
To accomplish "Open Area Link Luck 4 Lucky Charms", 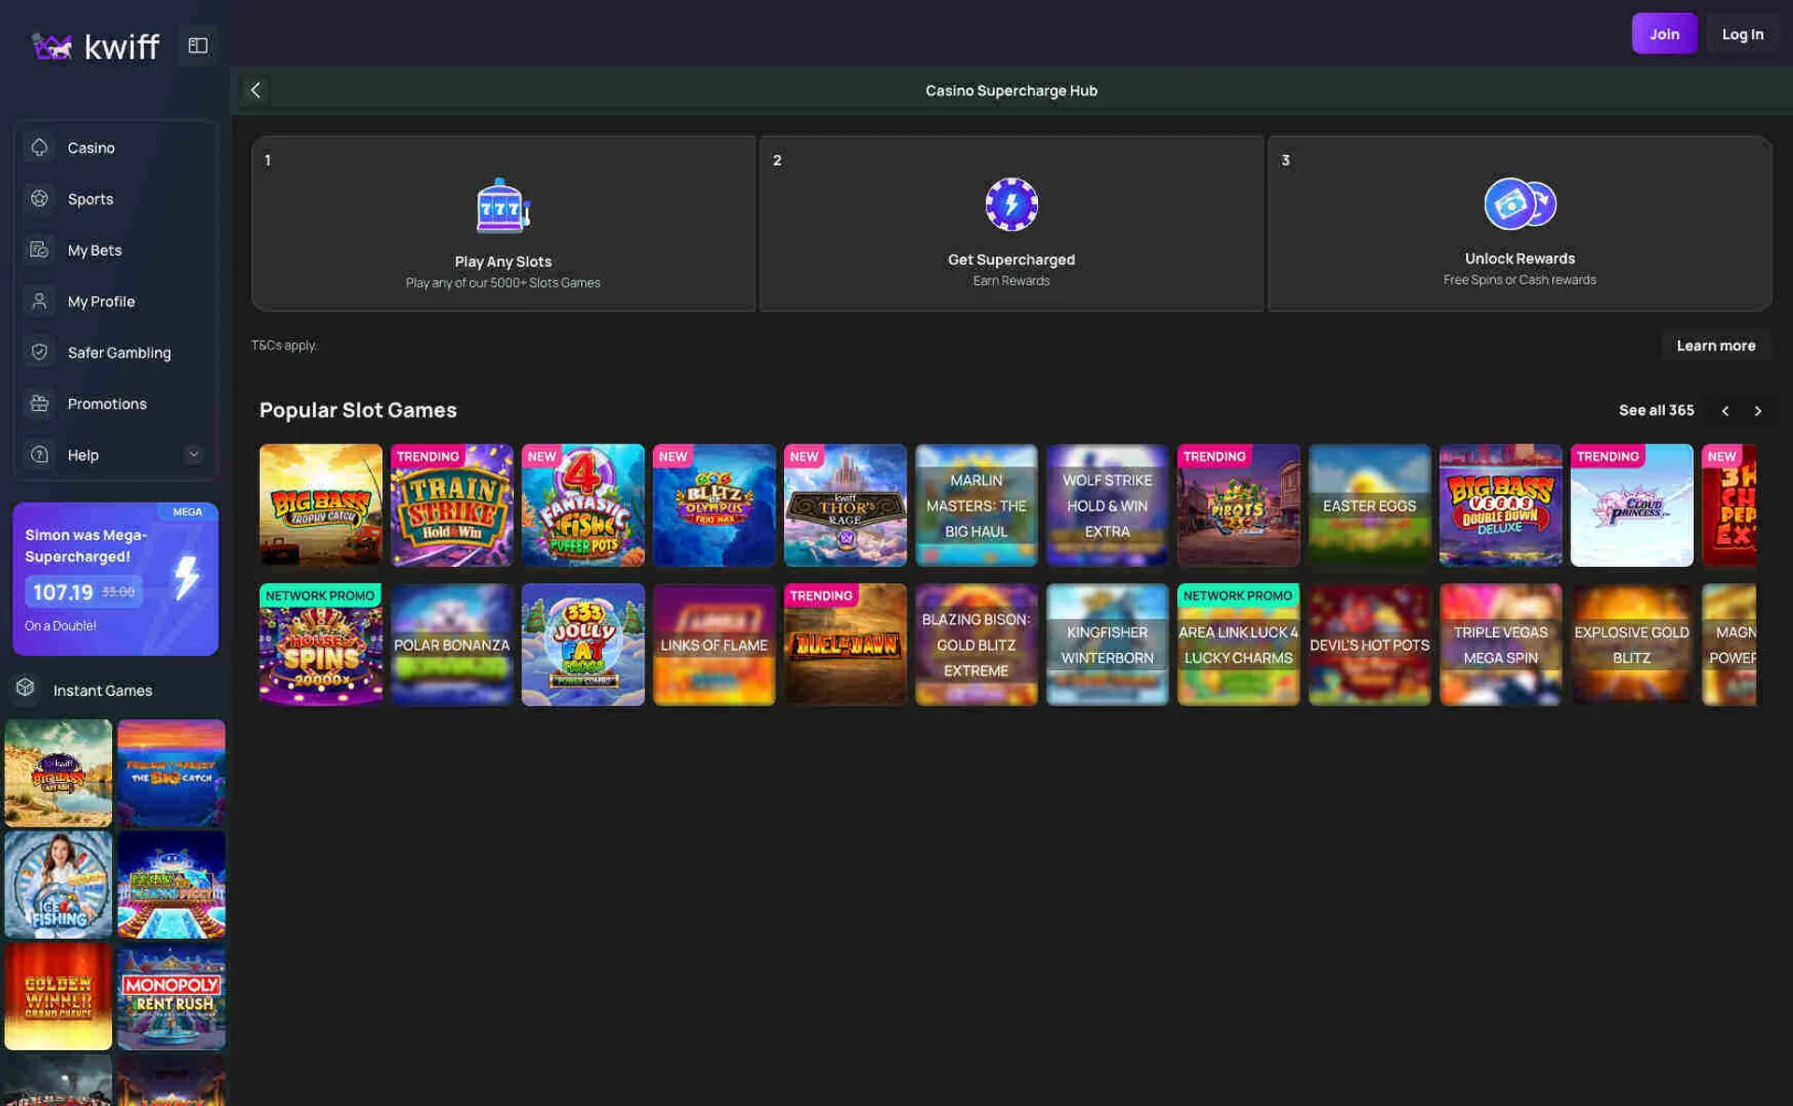I will pyautogui.click(x=1238, y=645).
